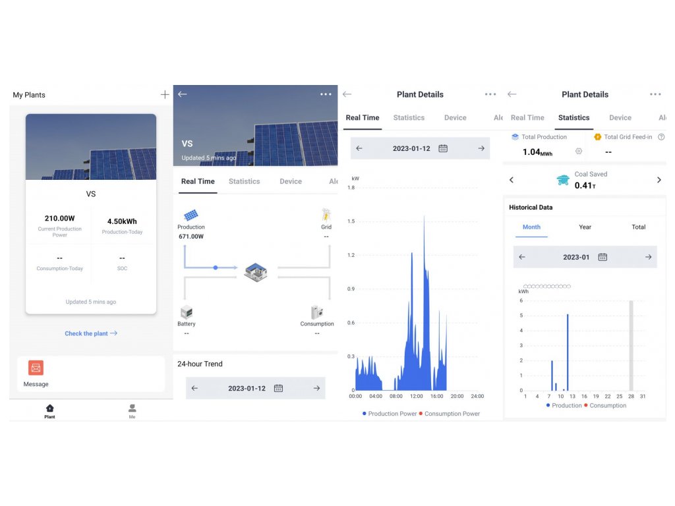Screen dimensions: 675x506
Task: Open settings gear beside 1.04 MWh
Action: (x=579, y=151)
